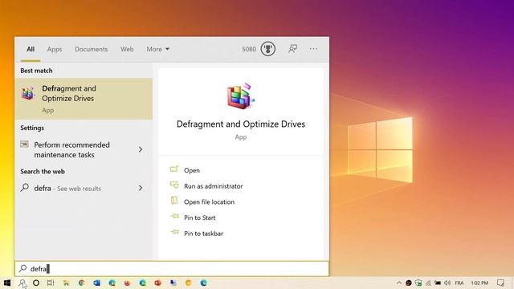Switch to the All search tab

pyautogui.click(x=31, y=49)
